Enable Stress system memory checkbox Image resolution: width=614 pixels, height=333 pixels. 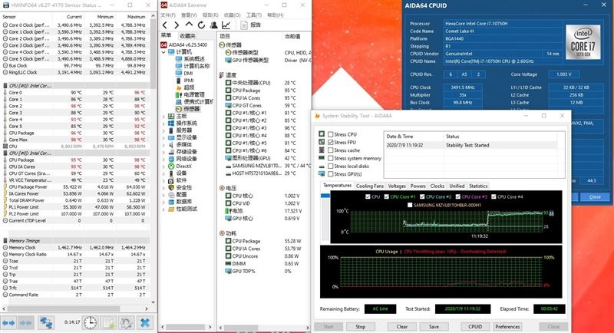click(x=331, y=158)
